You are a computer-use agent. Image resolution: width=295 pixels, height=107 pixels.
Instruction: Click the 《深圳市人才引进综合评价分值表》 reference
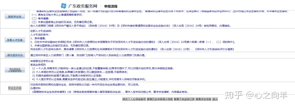214,49
